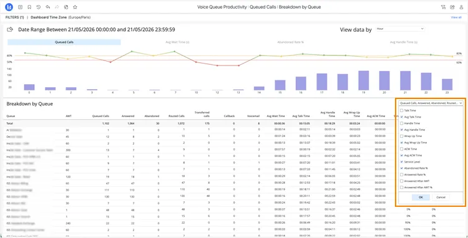
Task: Click the hour 15 bar in chart
Action: pos(280,85)
